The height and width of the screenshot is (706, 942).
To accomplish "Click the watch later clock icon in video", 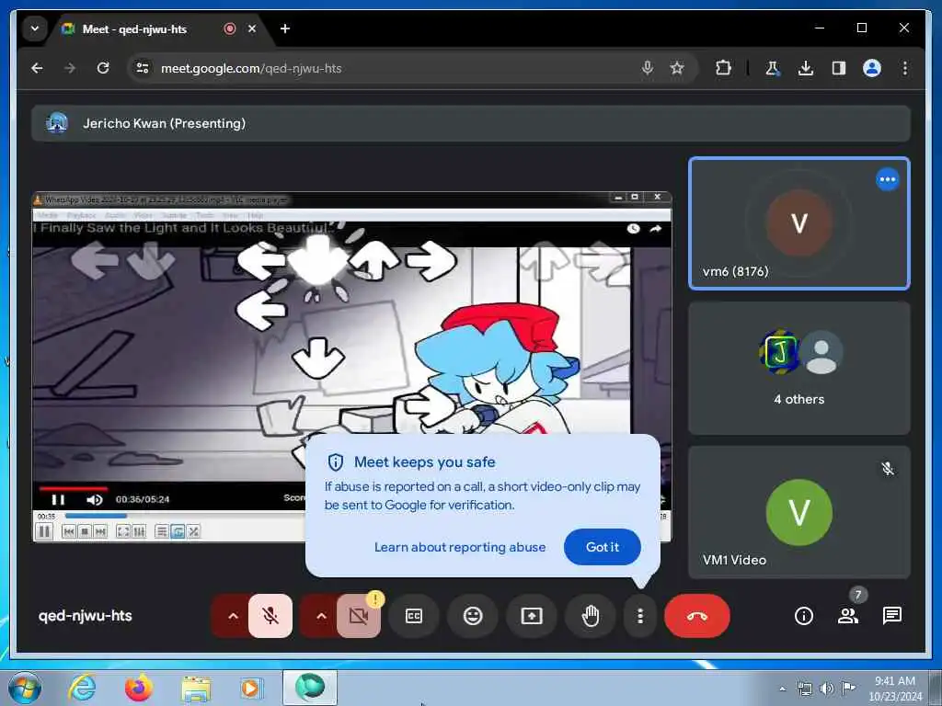I will click(x=633, y=229).
